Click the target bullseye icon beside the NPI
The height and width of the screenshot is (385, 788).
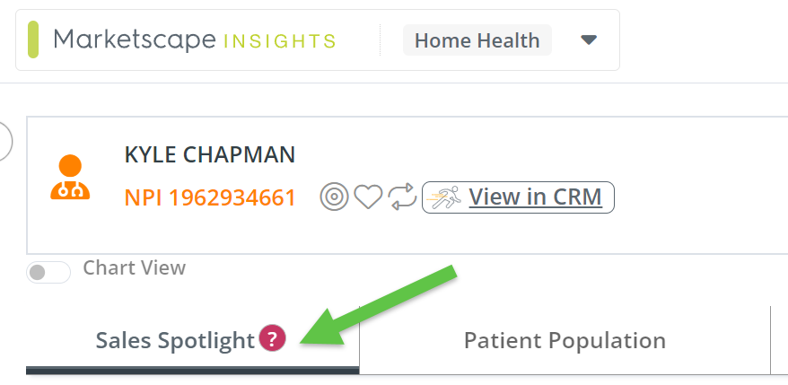coord(335,197)
